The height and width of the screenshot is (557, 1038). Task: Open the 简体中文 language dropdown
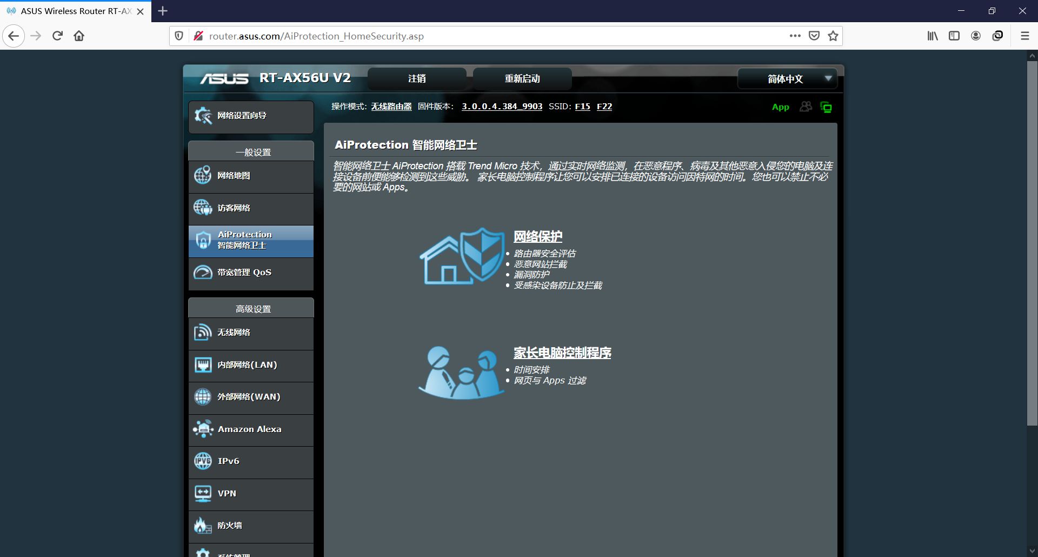[787, 78]
